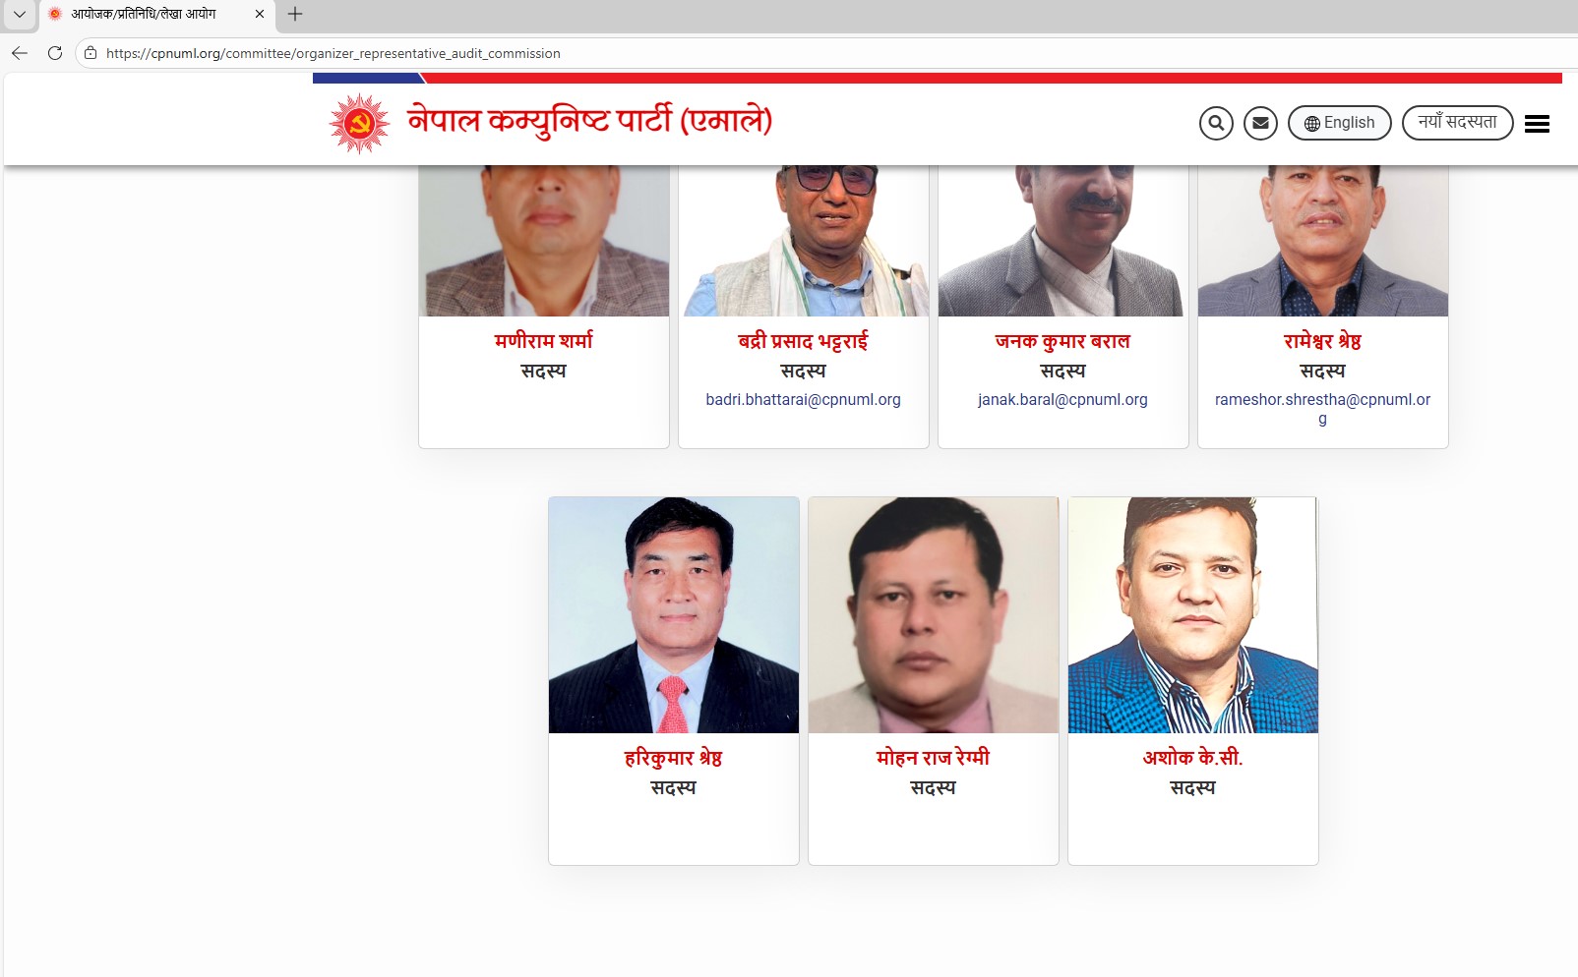This screenshot has width=1578, height=977.
Task: Expand the tab search dropdown arrow
Action: (x=19, y=14)
